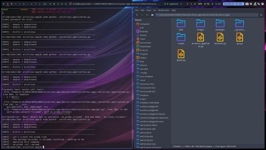This screenshot has height=150, width=266.
Task: Select arco-chadwm bookmark in sidebar
Action: (x=145, y=76)
